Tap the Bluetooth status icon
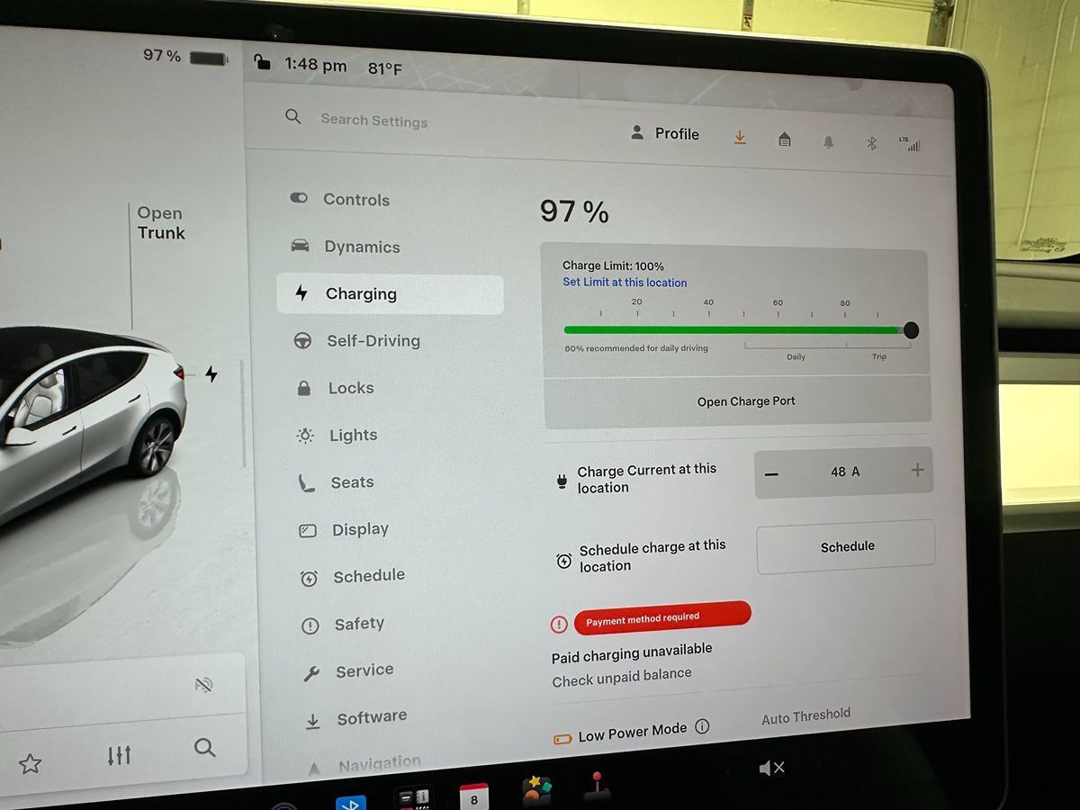This screenshot has width=1080, height=810. pyautogui.click(x=871, y=142)
